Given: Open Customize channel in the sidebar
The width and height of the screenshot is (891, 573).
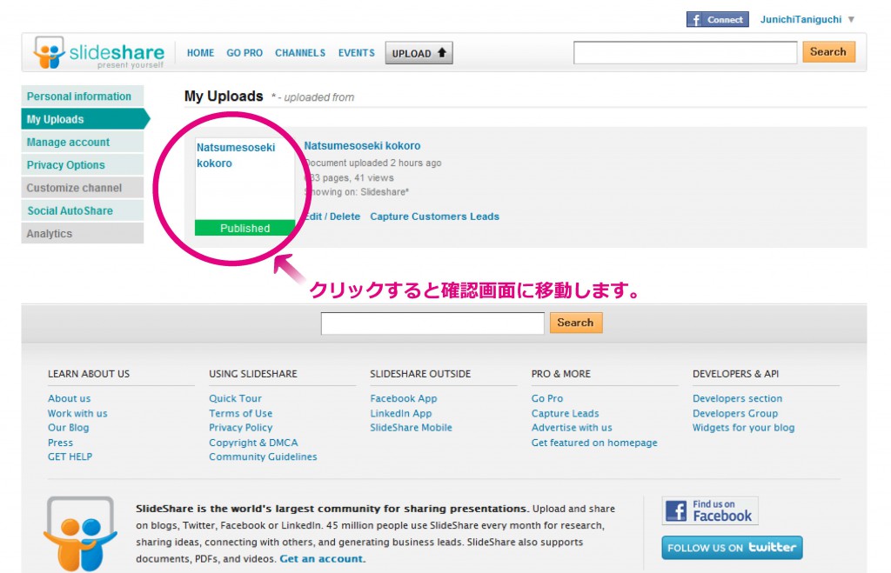Looking at the screenshot, I should (x=83, y=188).
